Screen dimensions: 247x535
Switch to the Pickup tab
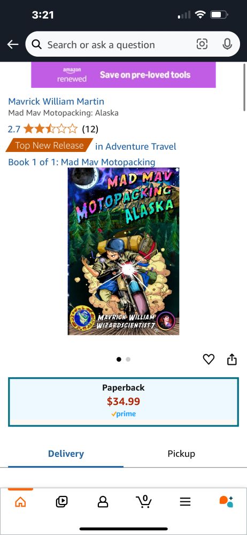181,454
